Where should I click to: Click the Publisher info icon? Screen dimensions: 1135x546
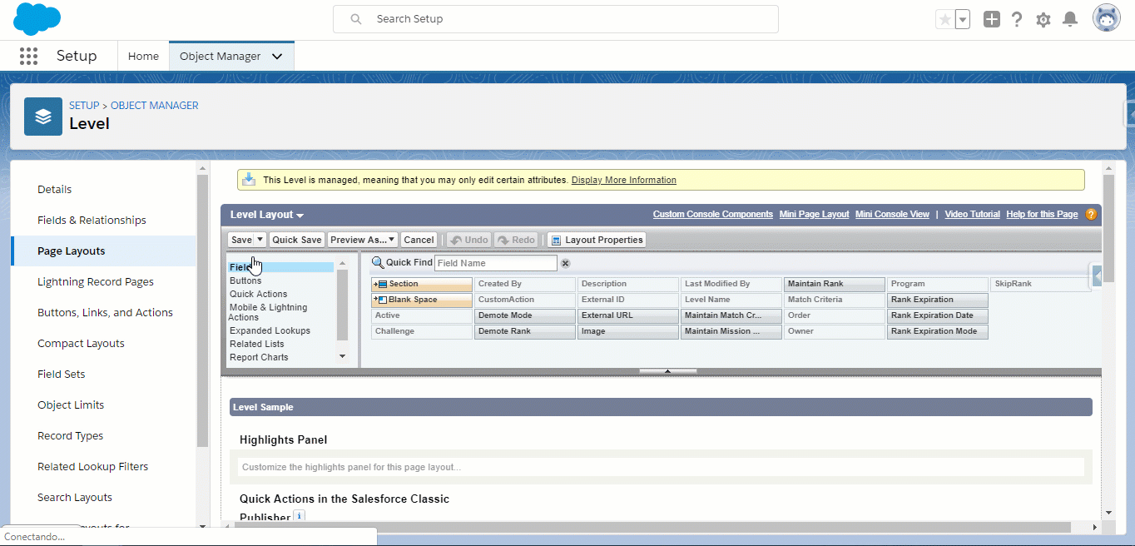click(x=300, y=516)
